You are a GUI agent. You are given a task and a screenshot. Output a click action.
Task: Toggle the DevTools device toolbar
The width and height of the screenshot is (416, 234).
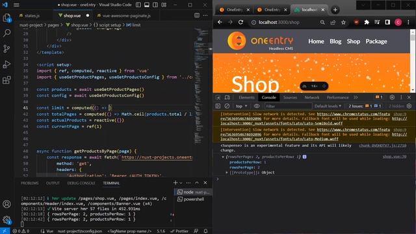[x=227, y=97]
